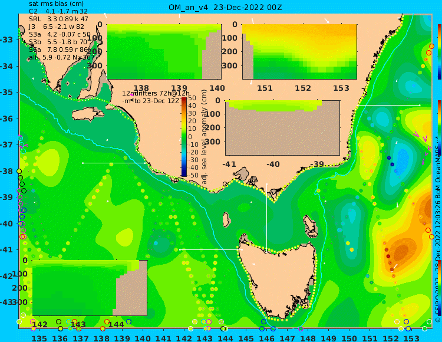Click the SRL satellite statistics row
This screenshot has height=342, width=442.
click(x=58, y=19)
